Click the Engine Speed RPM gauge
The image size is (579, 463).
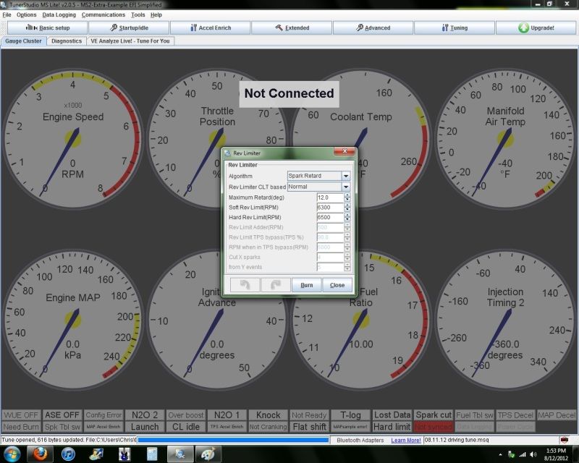73,138
